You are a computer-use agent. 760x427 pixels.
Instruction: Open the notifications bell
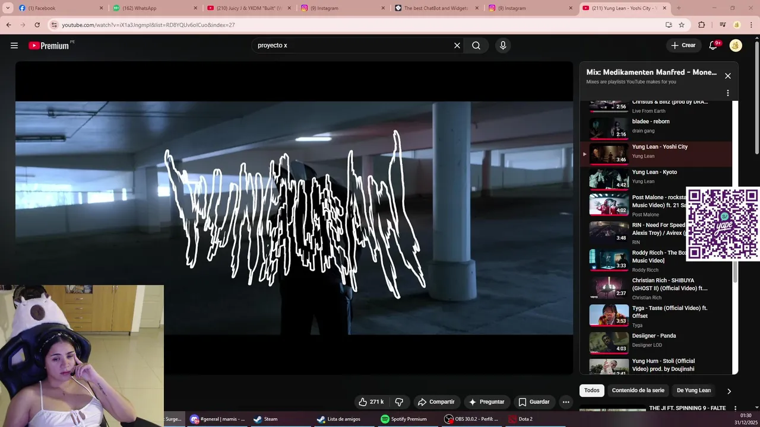coord(714,46)
